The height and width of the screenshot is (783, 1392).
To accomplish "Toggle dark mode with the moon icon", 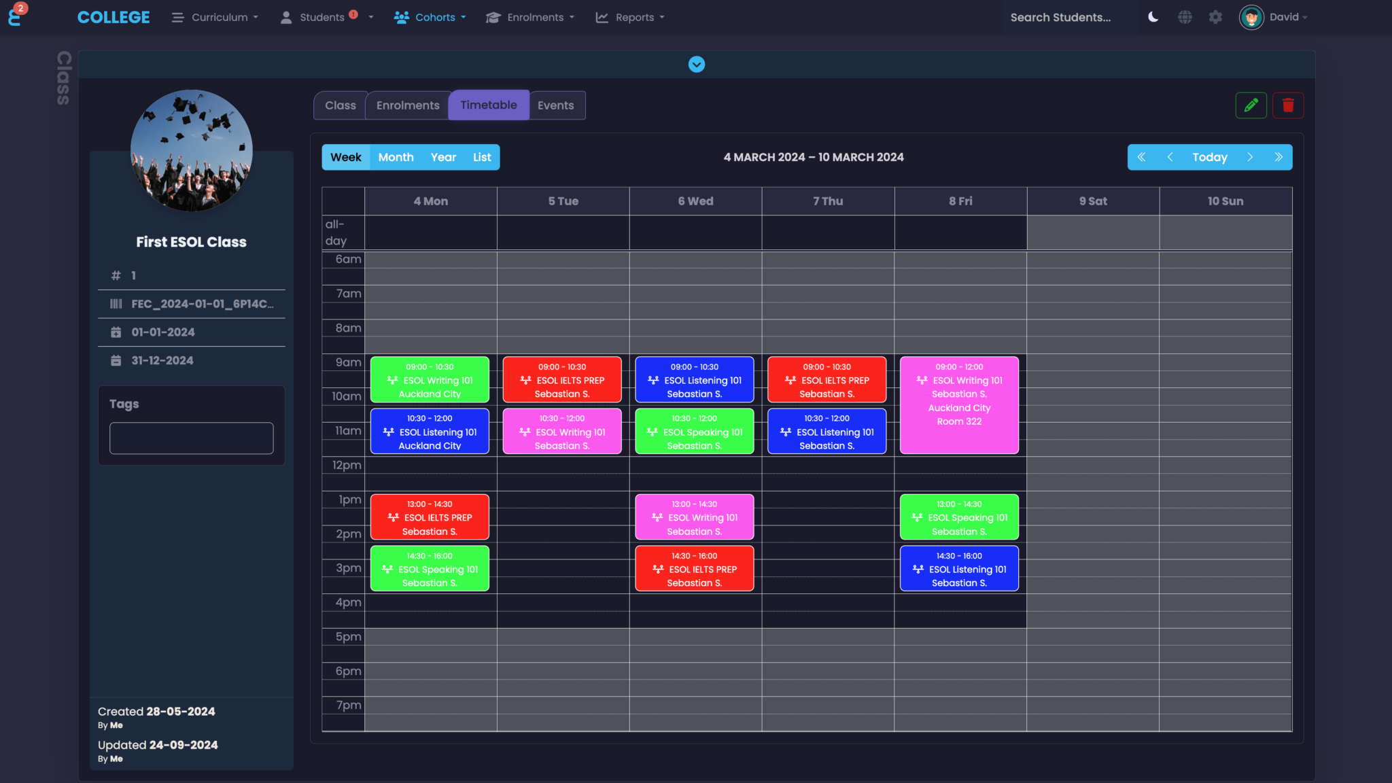I will [1153, 17].
